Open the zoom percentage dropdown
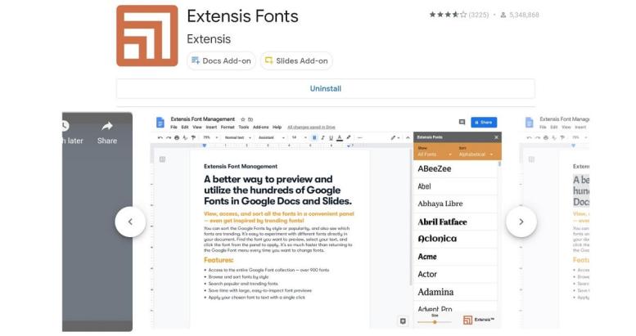The height and width of the screenshot is (336, 636). tap(210, 138)
